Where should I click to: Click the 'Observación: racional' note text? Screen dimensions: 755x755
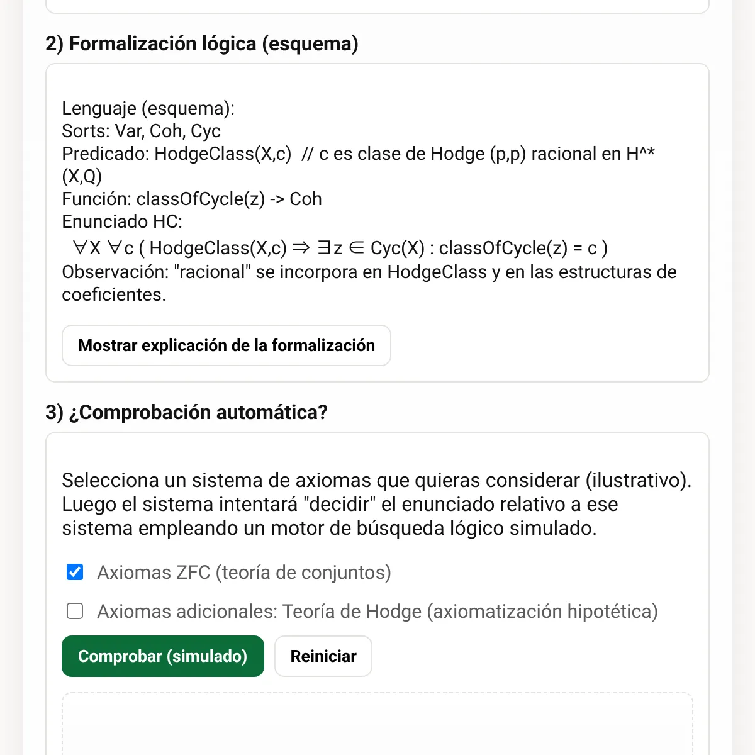pos(369,283)
